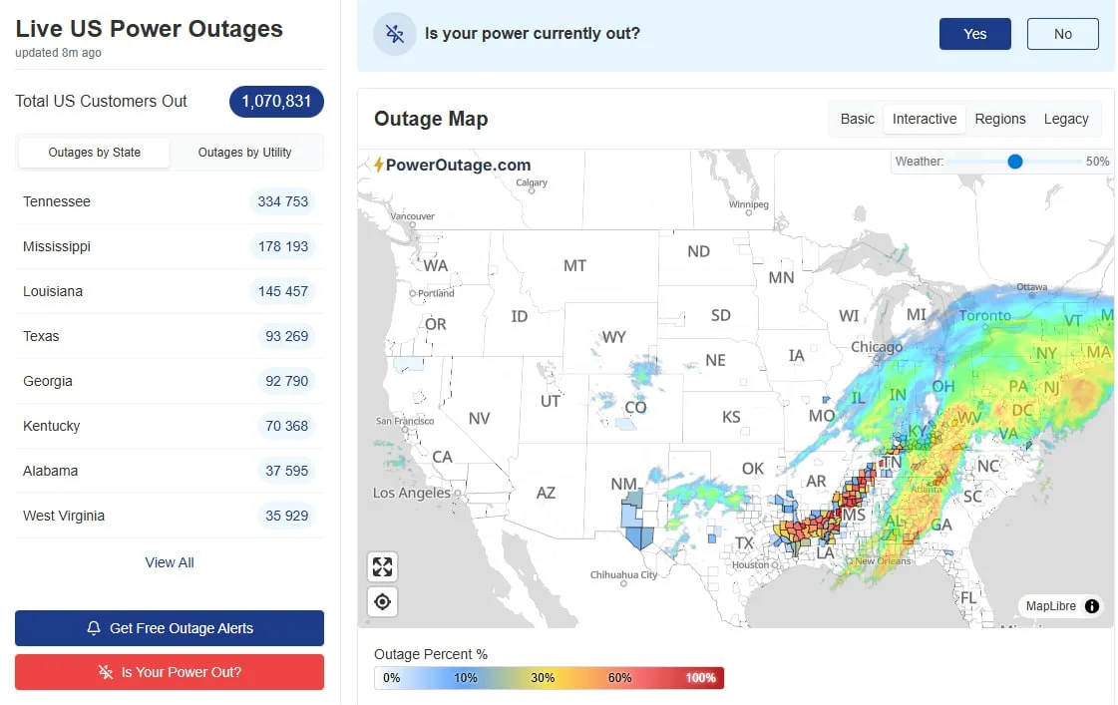This screenshot has height=705, width=1118.
Task: Click the plug icon in Is Your Power Out
Action: click(x=106, y=672)
